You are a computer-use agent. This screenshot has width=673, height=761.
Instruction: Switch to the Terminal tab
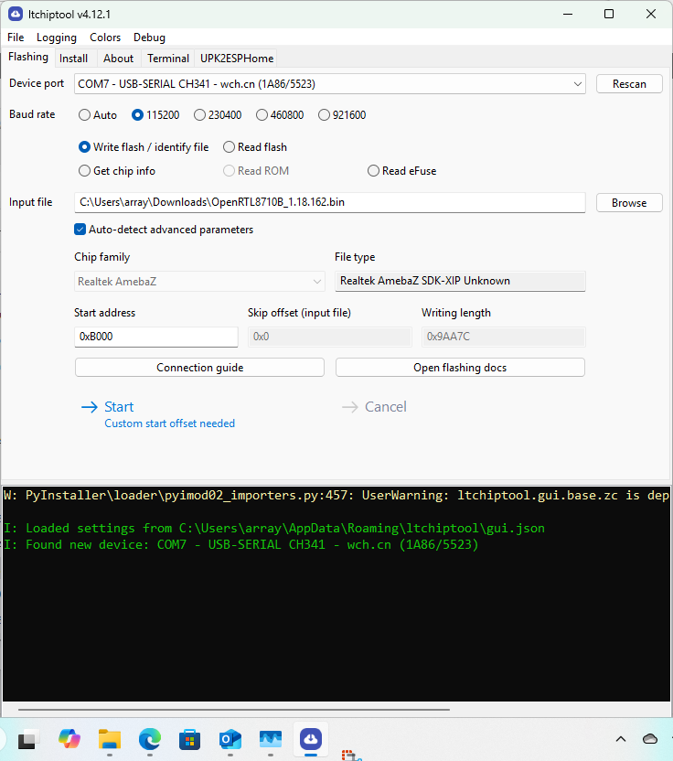coord(168,59)
